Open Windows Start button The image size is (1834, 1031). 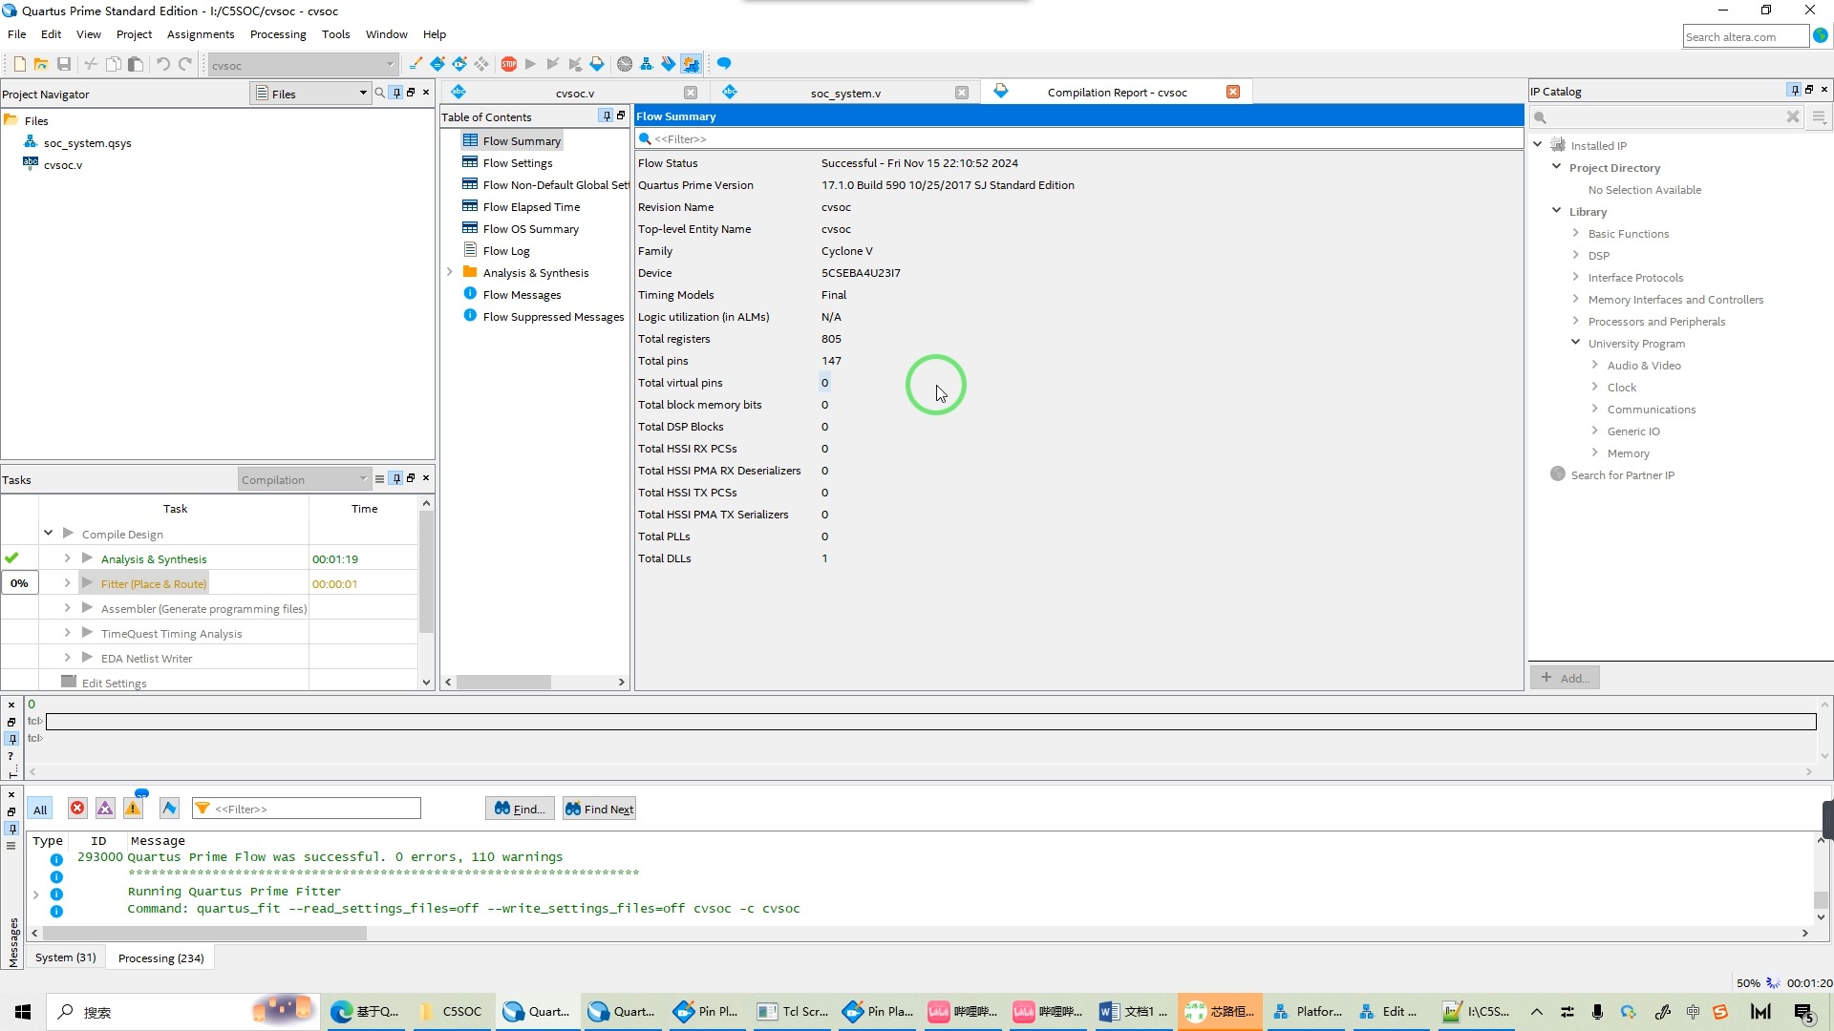pyautogui.click(x=23, y=1012)
